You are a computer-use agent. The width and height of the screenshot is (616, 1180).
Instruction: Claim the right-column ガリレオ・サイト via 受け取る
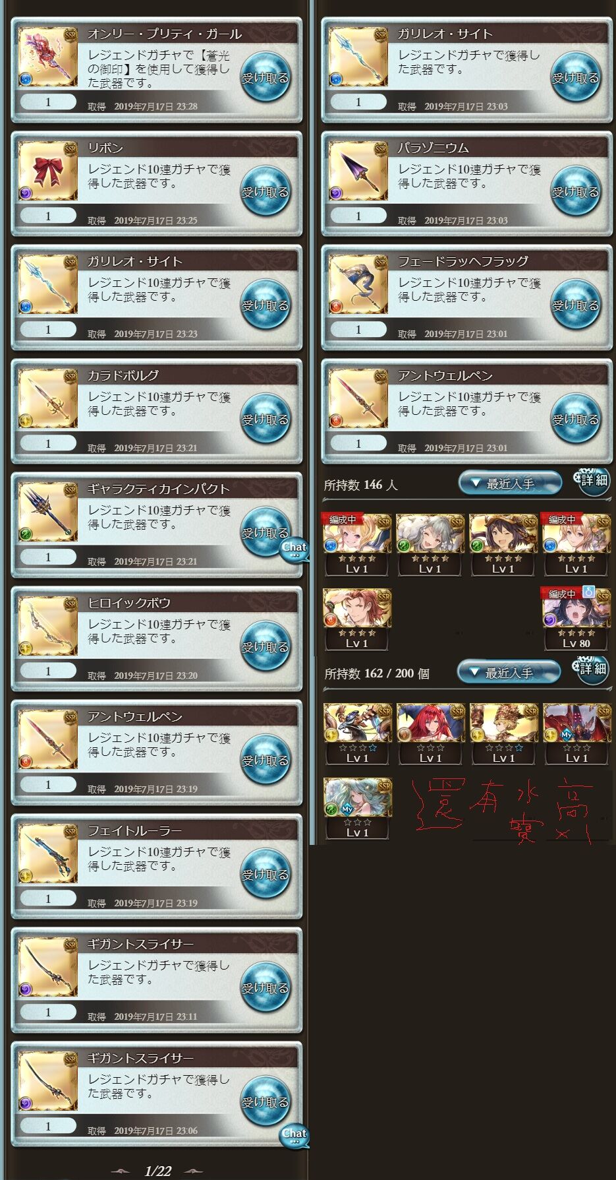(575, 77)
